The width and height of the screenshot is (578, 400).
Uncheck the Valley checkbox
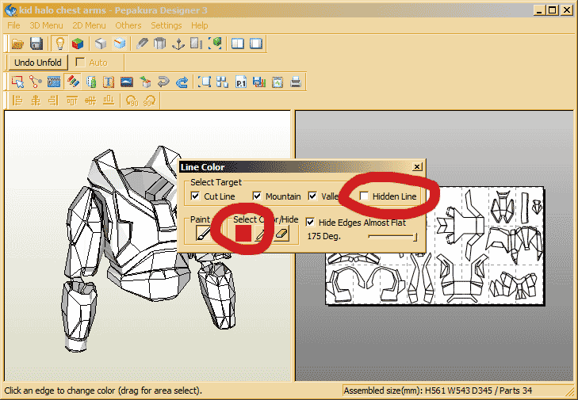pyautogui.click(x=312, y=196)
